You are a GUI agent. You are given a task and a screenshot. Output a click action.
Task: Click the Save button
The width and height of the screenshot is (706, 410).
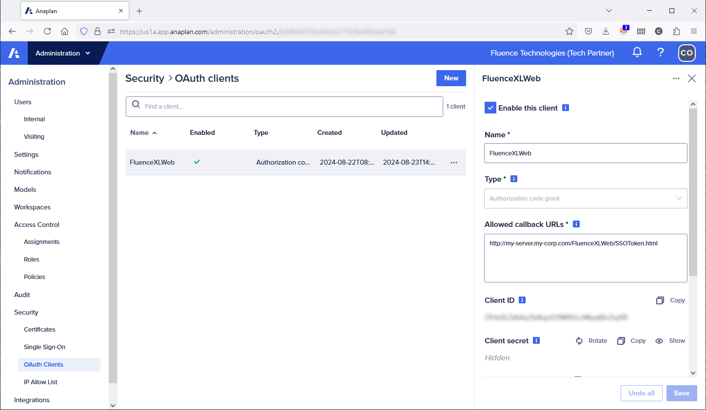click(x=682, y=393)
